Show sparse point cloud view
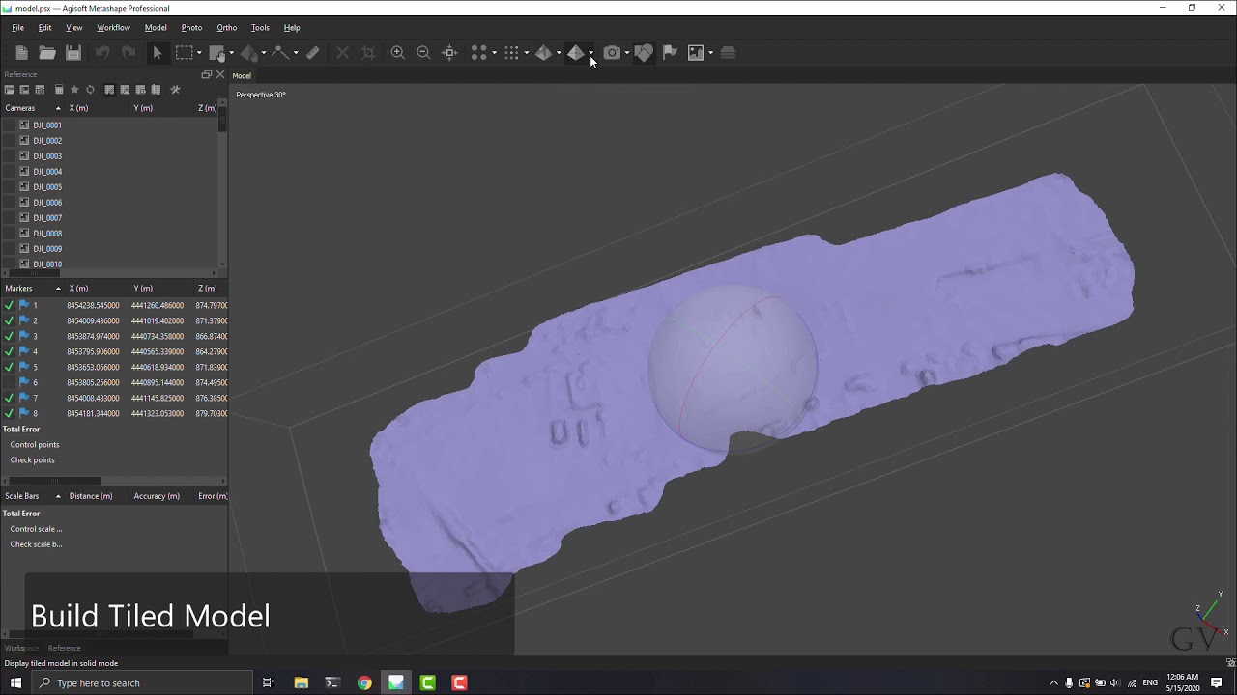 478,53
